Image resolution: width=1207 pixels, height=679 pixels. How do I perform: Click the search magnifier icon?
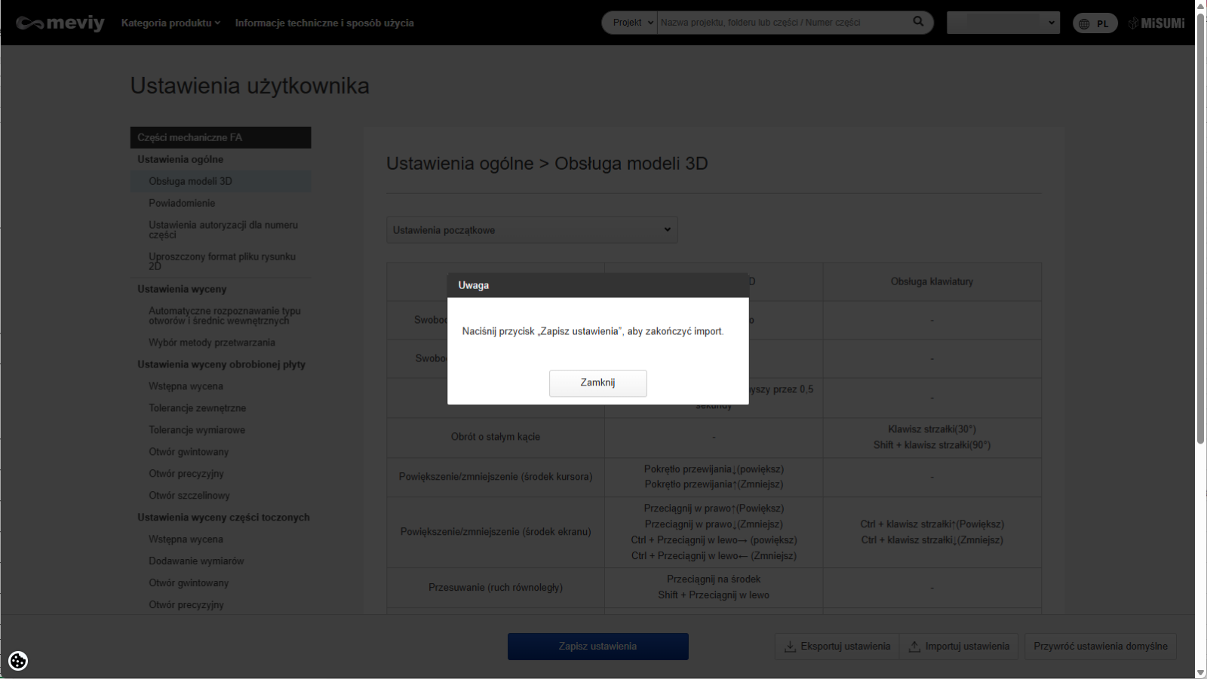(918, 22)
